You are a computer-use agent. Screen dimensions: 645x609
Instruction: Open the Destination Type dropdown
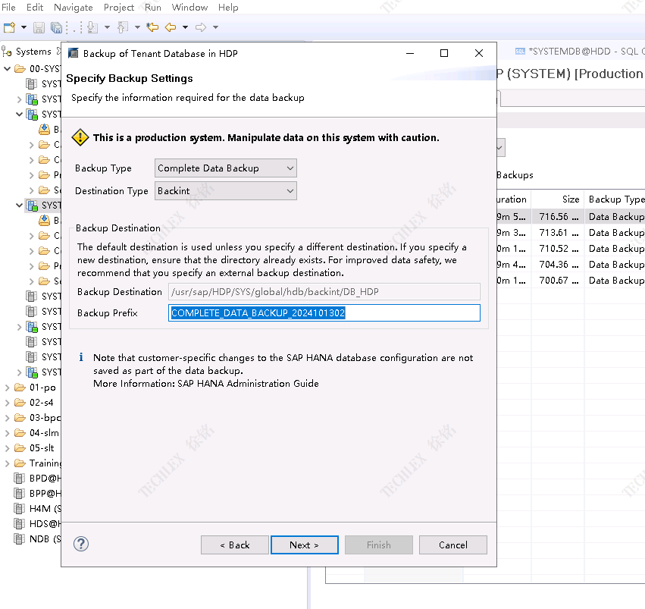tap(225, 191)
